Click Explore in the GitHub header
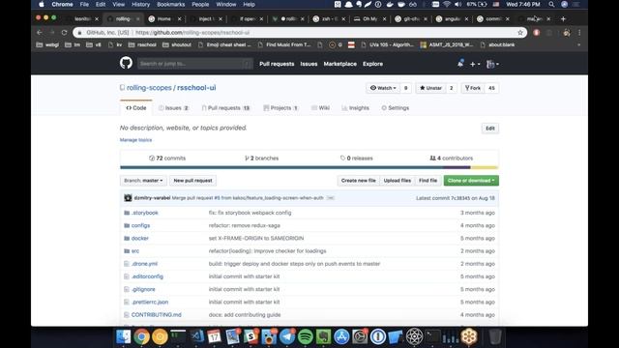 pos(372,64)
